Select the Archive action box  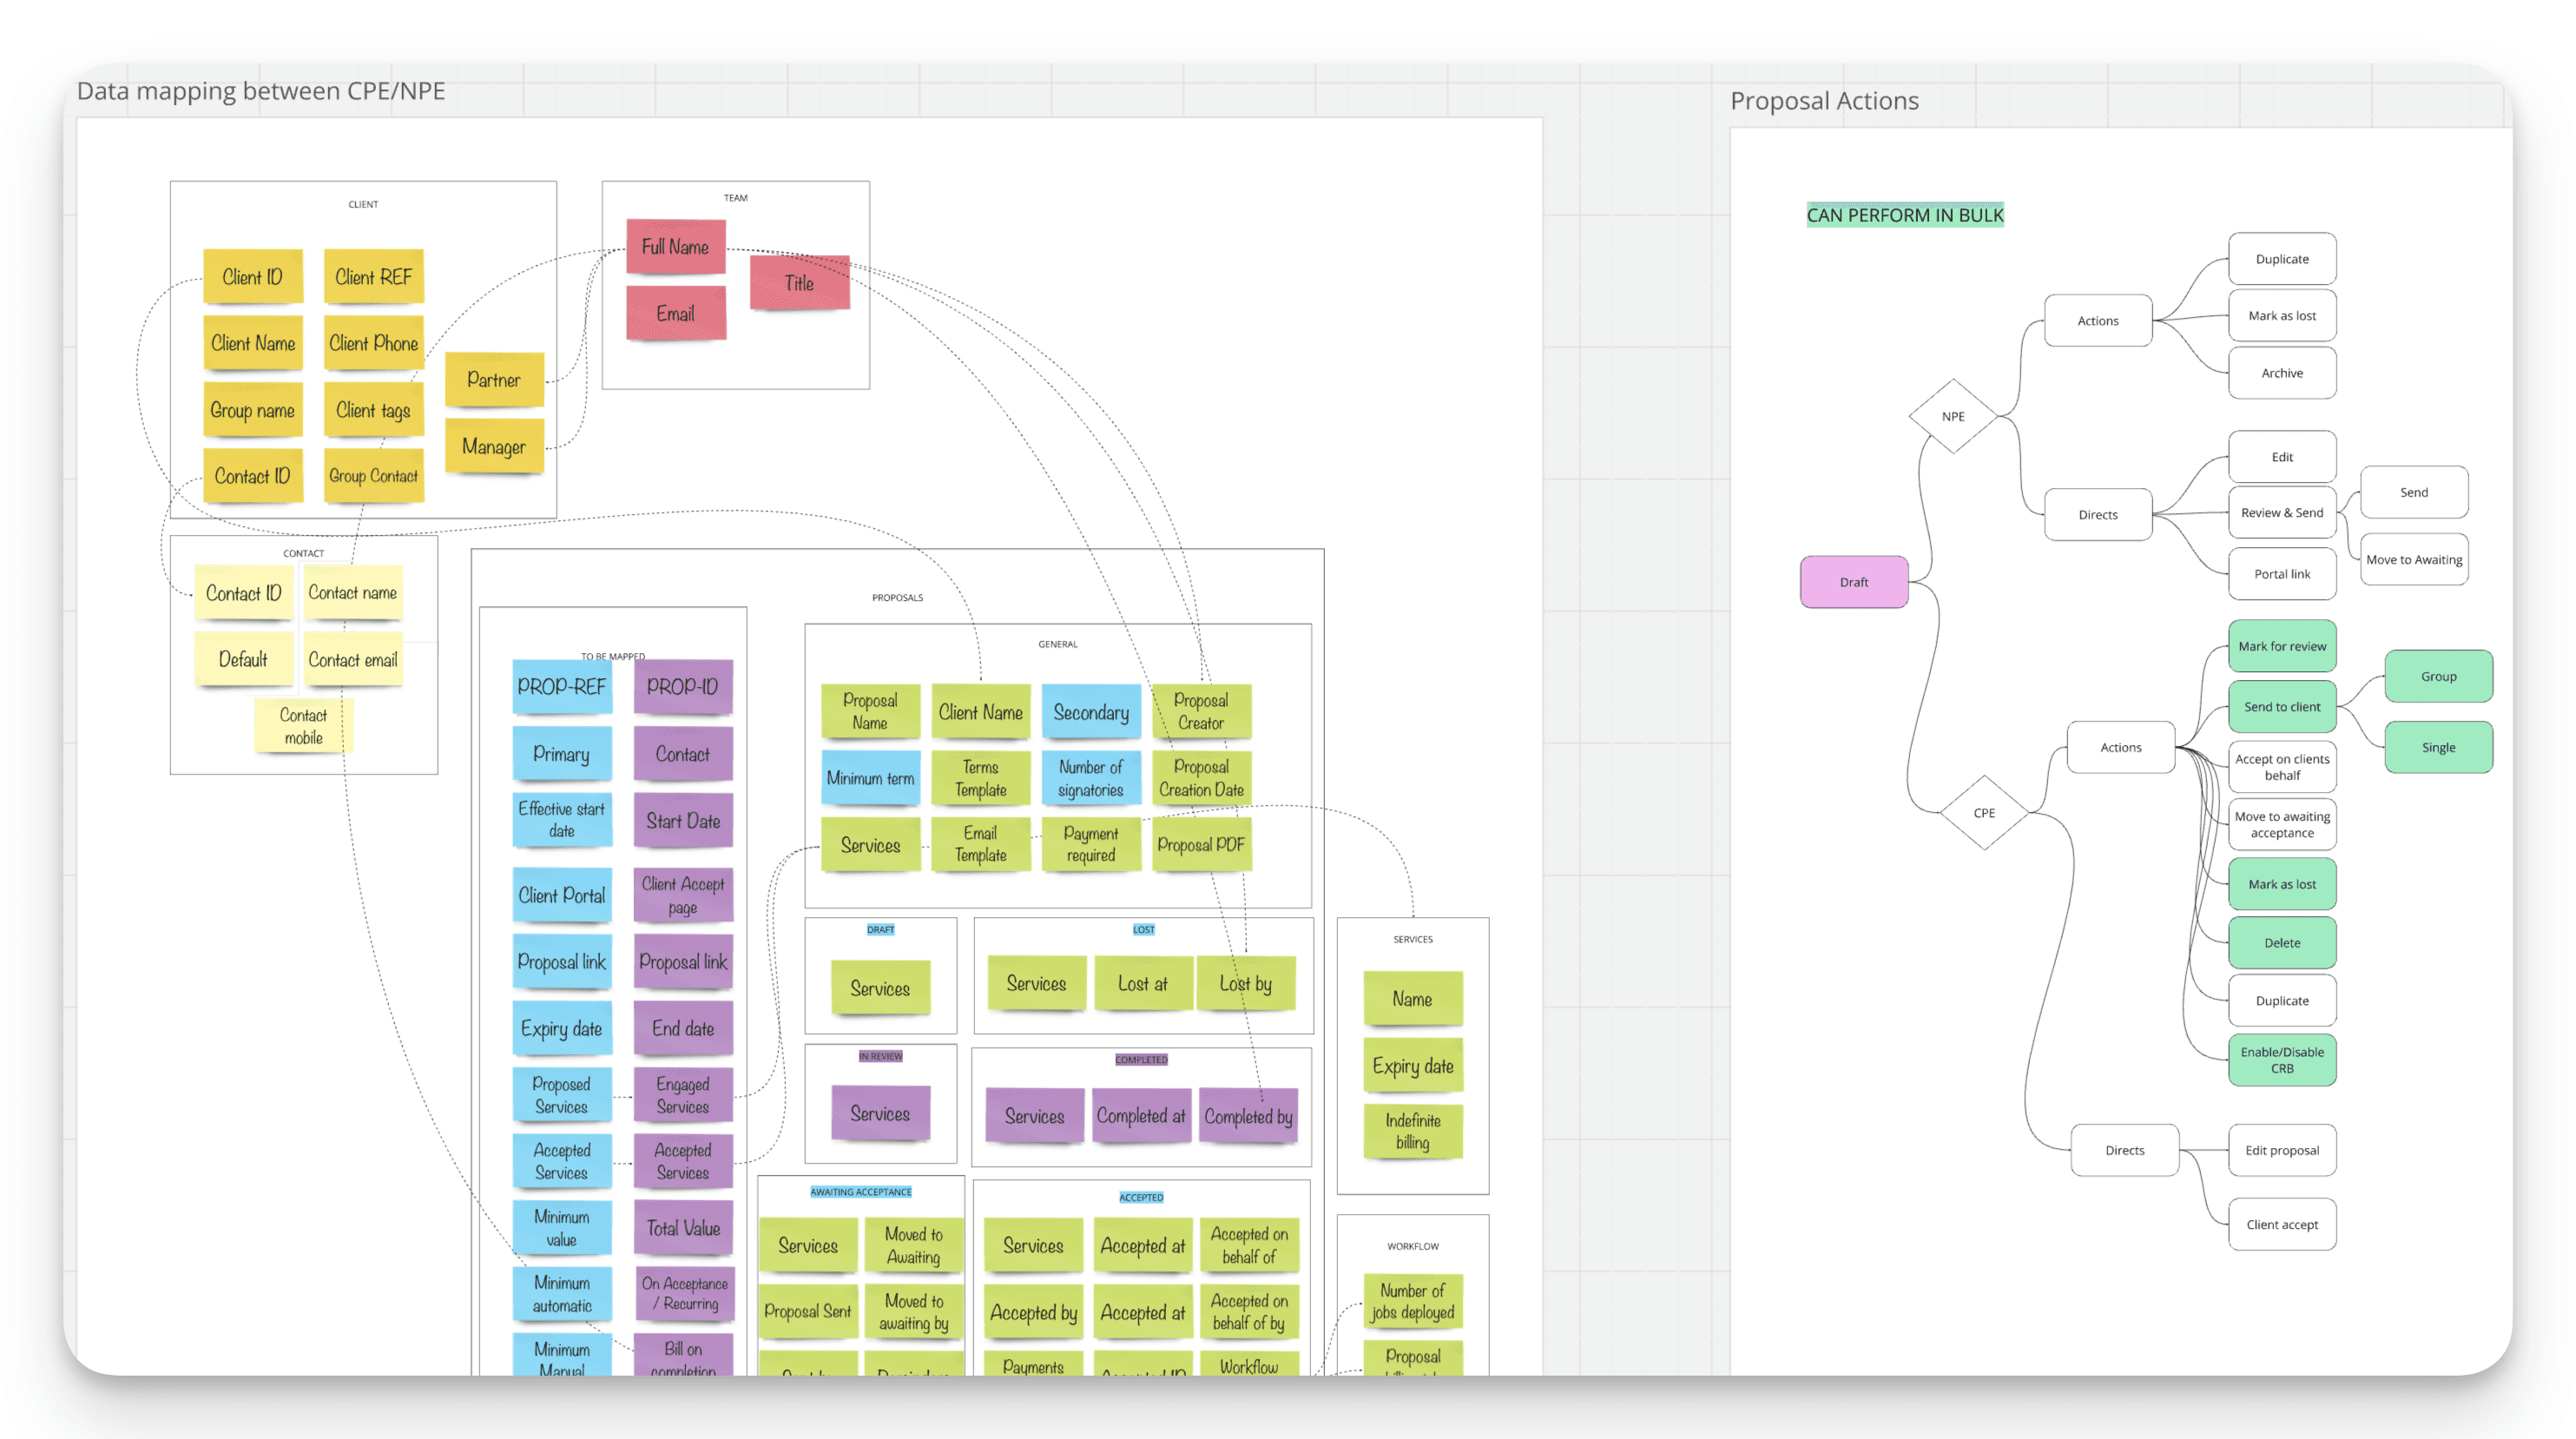2281,373
